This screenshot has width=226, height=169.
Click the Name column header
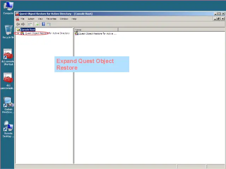pyautogui.click(x=96, y=30)
